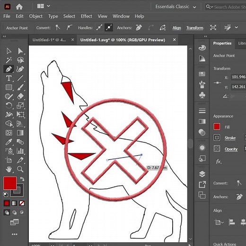Select the Eyedropper tool
This screenshot has width=246, height=246.
click(9, 142)
